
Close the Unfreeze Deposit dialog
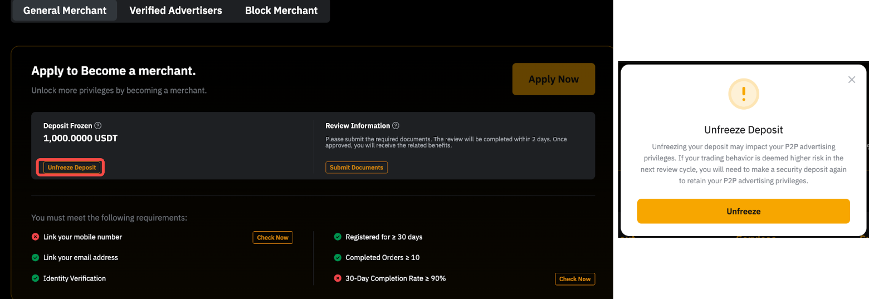pyautogui.click(x=851, y=80)
